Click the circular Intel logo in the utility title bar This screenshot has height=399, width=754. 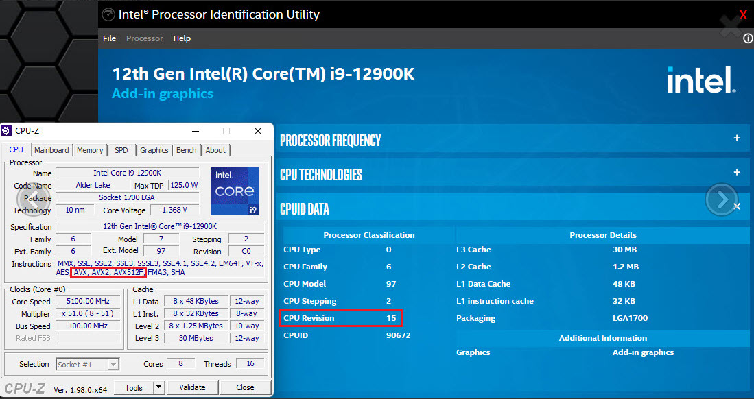click(x=108, y=14)
